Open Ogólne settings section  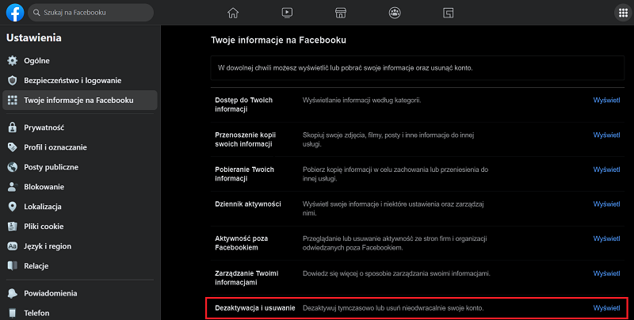(80, 61)
